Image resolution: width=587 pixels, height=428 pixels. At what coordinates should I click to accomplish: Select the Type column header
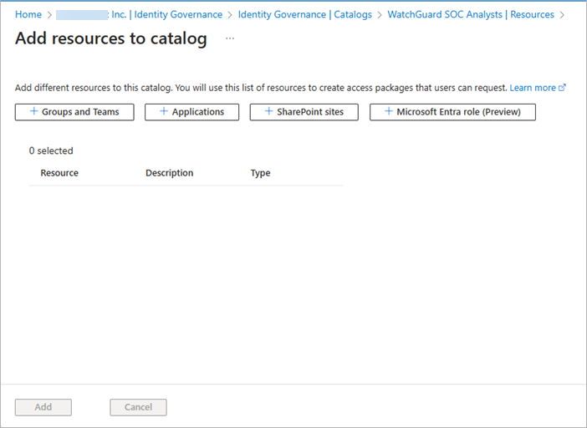click(260, 173)
